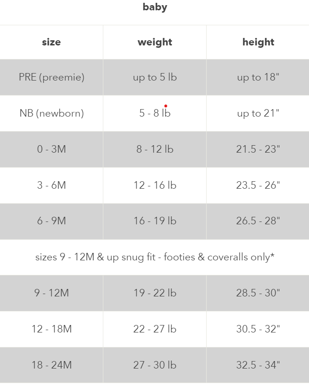Click the 32.5 - 34" height cell
This screenshot has width=309, height=384.
point(258,365)
